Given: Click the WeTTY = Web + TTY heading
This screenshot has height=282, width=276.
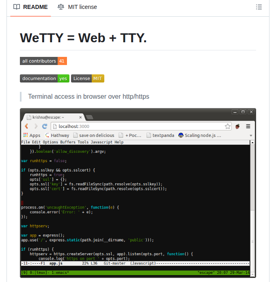Looking at the screenshot, I should [x=83, y=38].
